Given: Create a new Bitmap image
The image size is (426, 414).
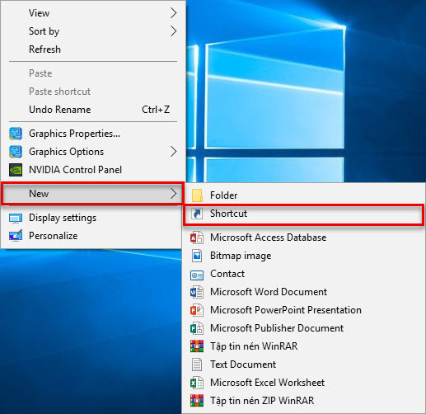Looking at the screenshot, I should (x=303, y=256).
